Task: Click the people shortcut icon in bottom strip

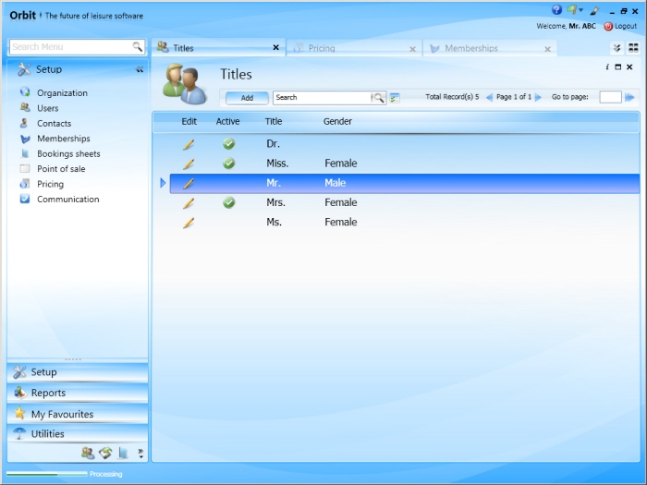Action: pyautogui.click(x=88, y=453)
